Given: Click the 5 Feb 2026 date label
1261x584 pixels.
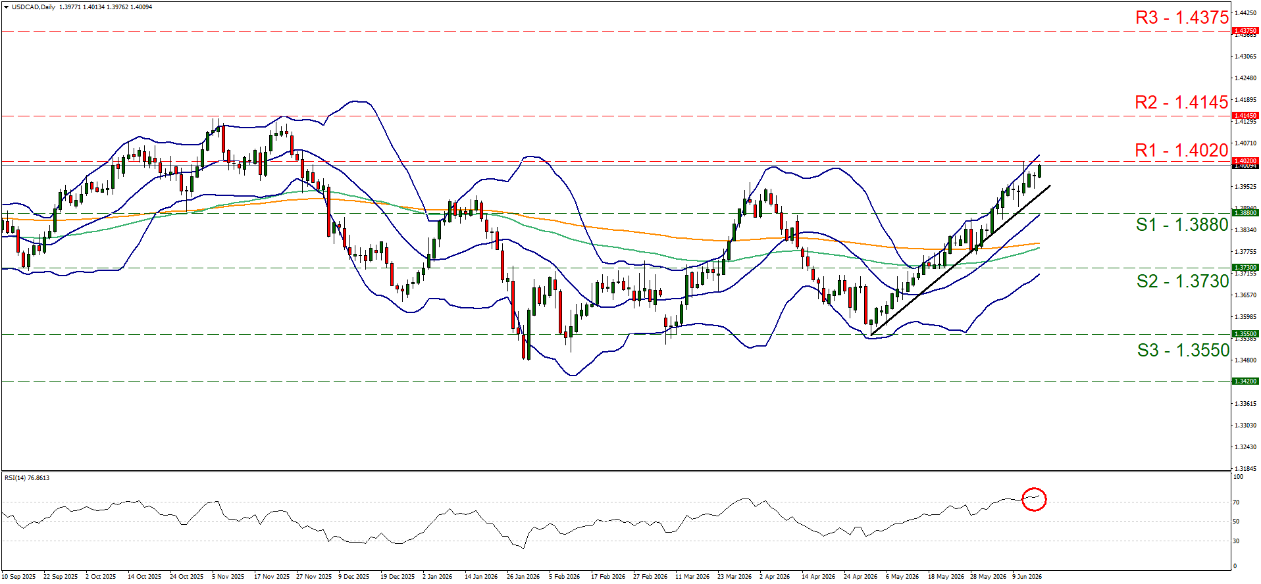Looking at the screenshot, I should coord(565,577).
